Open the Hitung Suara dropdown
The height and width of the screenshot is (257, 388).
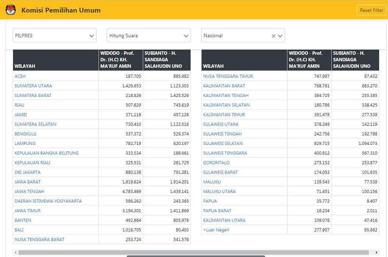(149, 35)
